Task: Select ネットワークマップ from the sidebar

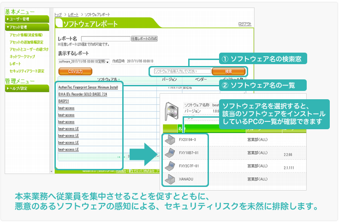Action: pos(22,56)
